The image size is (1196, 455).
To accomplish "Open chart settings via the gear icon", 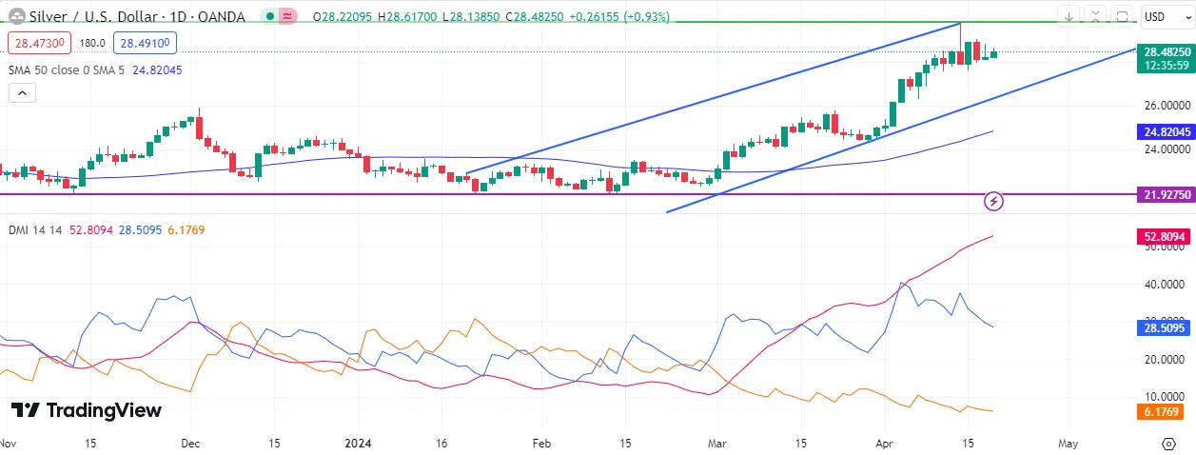I will coord(1168,444).
